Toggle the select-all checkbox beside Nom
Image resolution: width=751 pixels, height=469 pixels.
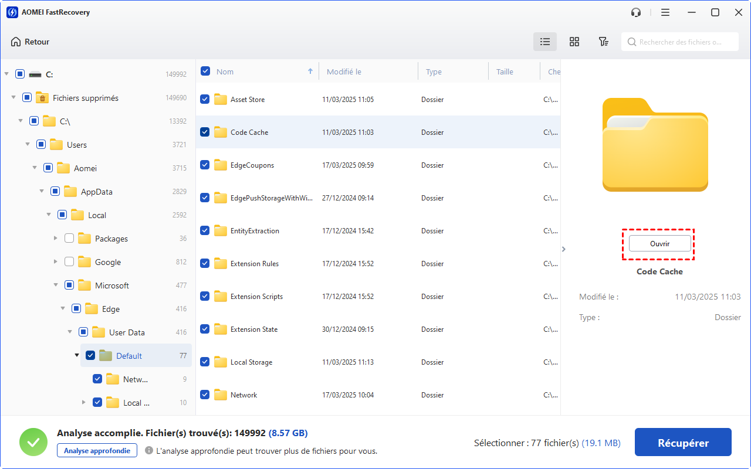point(205,72)
